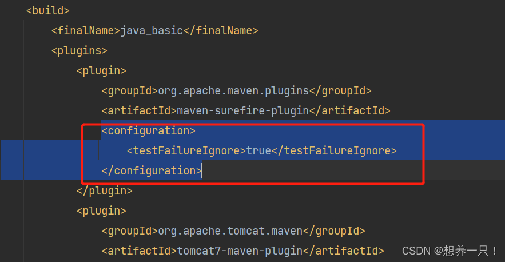
Task: Click artifactId maven-surefire-plugin line
Action: [x=246, y=110]
